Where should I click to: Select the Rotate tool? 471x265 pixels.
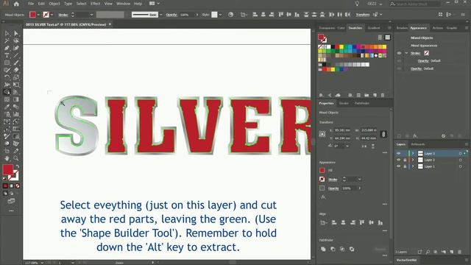(x=7, y=77)
